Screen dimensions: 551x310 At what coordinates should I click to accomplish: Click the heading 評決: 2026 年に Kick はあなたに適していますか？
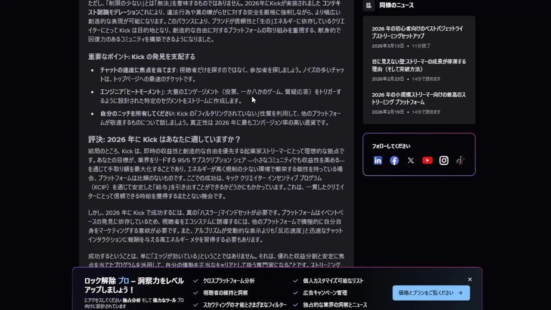click(164, 139)
